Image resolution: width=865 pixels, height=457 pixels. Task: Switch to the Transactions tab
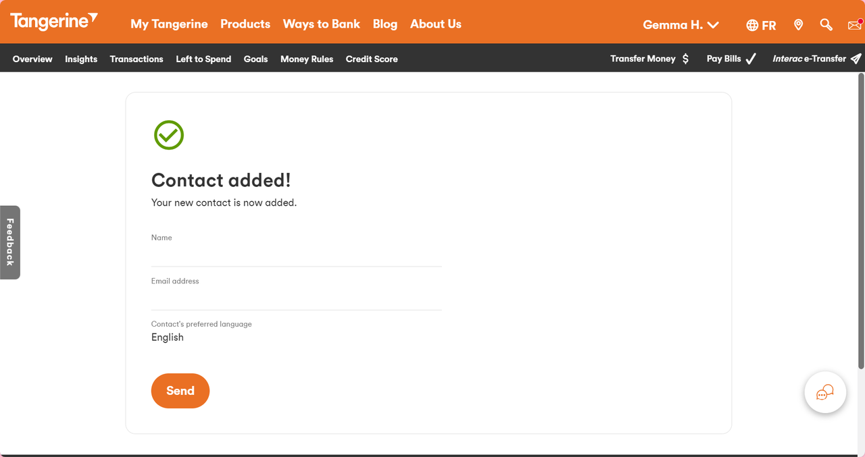coord(137,59)
